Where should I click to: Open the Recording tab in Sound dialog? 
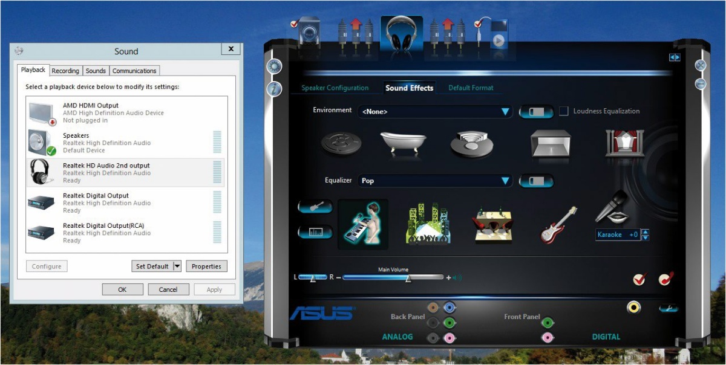(x=65, y=71)
